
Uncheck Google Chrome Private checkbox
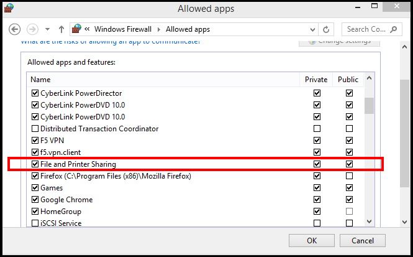pyautogui.click(x=317, y=200)
